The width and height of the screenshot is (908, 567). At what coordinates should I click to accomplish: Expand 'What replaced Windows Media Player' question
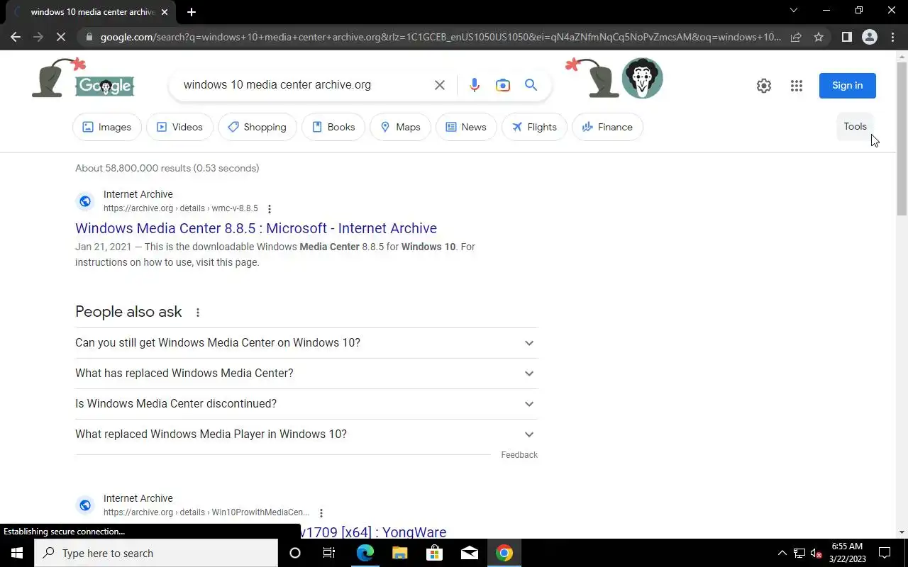(306, 434)
